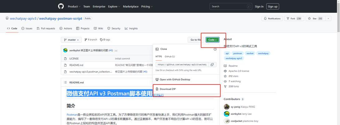Expand commit message ellipsis button
The width and height of the screenshot is (340, 125).
pyautogui.click(x=116, y=50)
